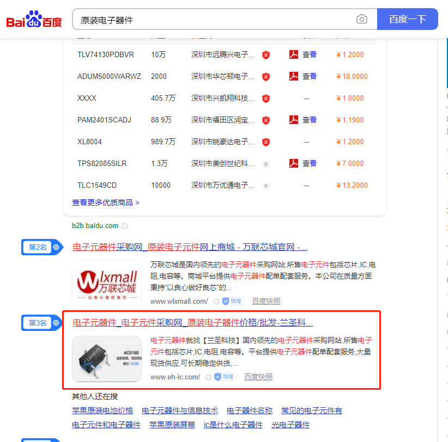Click 查看 link in PAM2401SCADJ row
448x442 pixels.
(x=310, y=120)
